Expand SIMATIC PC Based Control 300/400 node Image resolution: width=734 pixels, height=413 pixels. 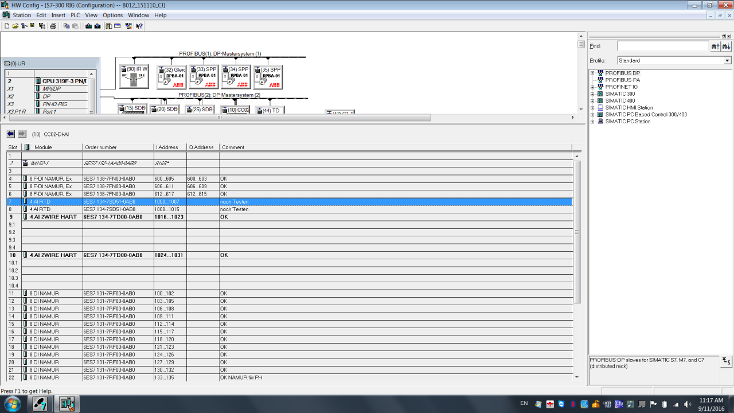tap(592, 115)
